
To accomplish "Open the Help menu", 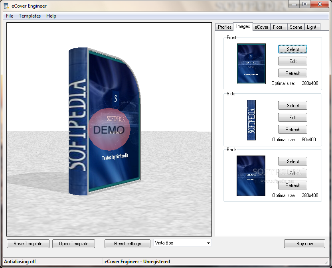I will (x=51, y=16).
